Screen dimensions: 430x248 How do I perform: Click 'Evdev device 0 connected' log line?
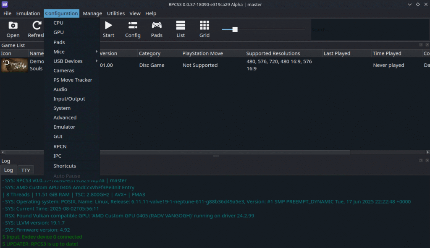(42, 237)
